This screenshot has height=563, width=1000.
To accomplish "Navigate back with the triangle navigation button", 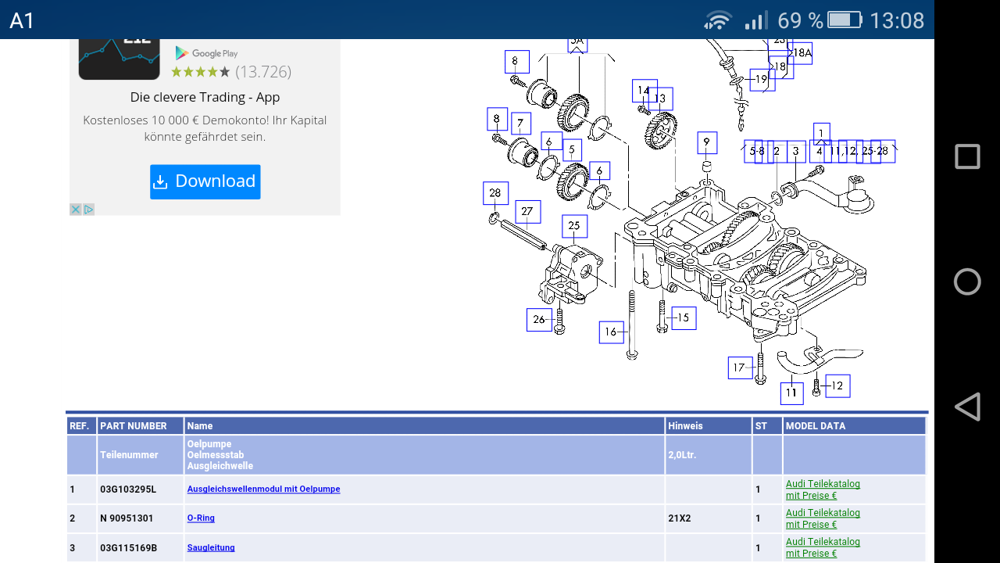I will pos(966,406).
